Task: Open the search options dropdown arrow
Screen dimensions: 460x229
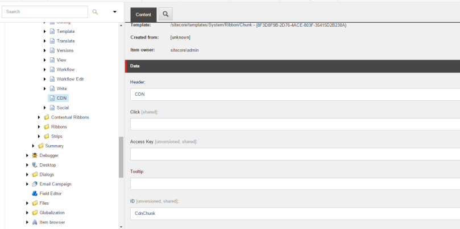Action: (x=115, y=11)
